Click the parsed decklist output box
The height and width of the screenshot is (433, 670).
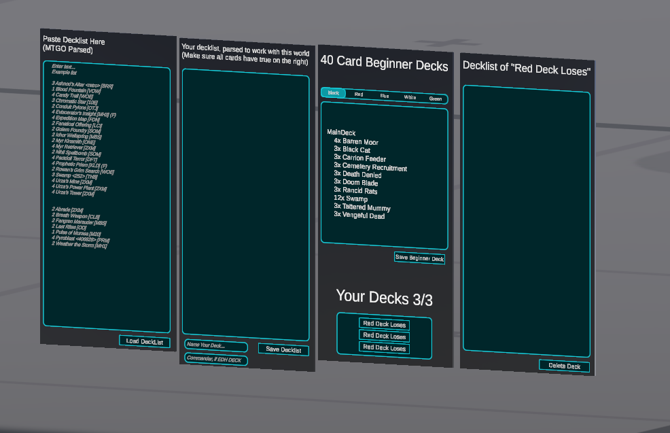coord(245,204)
